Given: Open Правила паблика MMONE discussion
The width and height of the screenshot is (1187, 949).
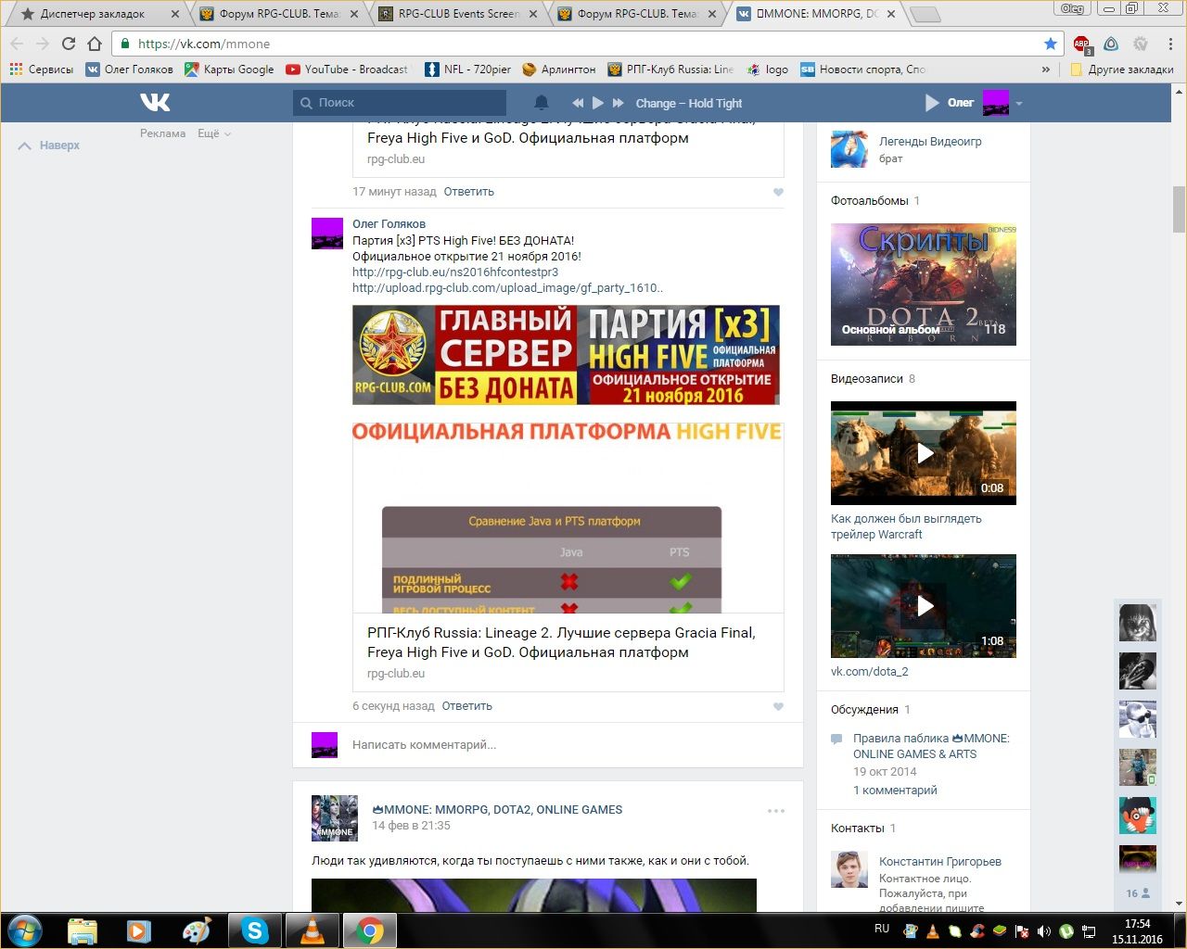Looking at the screenshot, I should point(931,746).
